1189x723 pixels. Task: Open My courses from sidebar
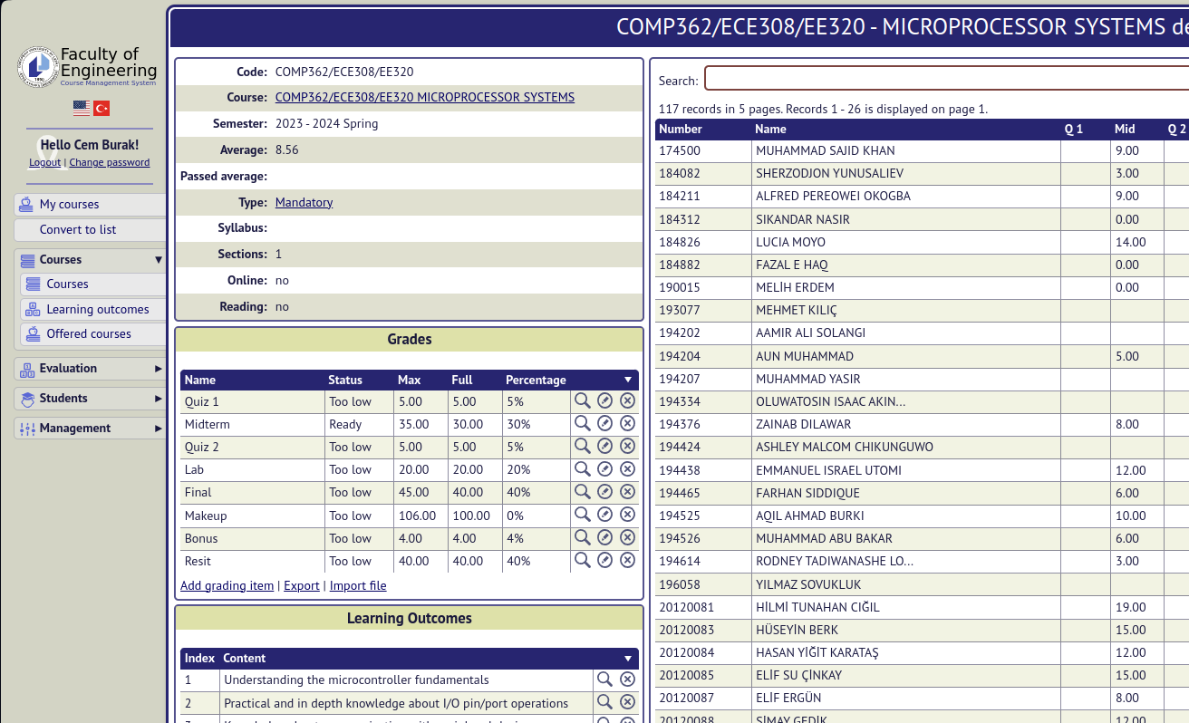tap(69, 205)
